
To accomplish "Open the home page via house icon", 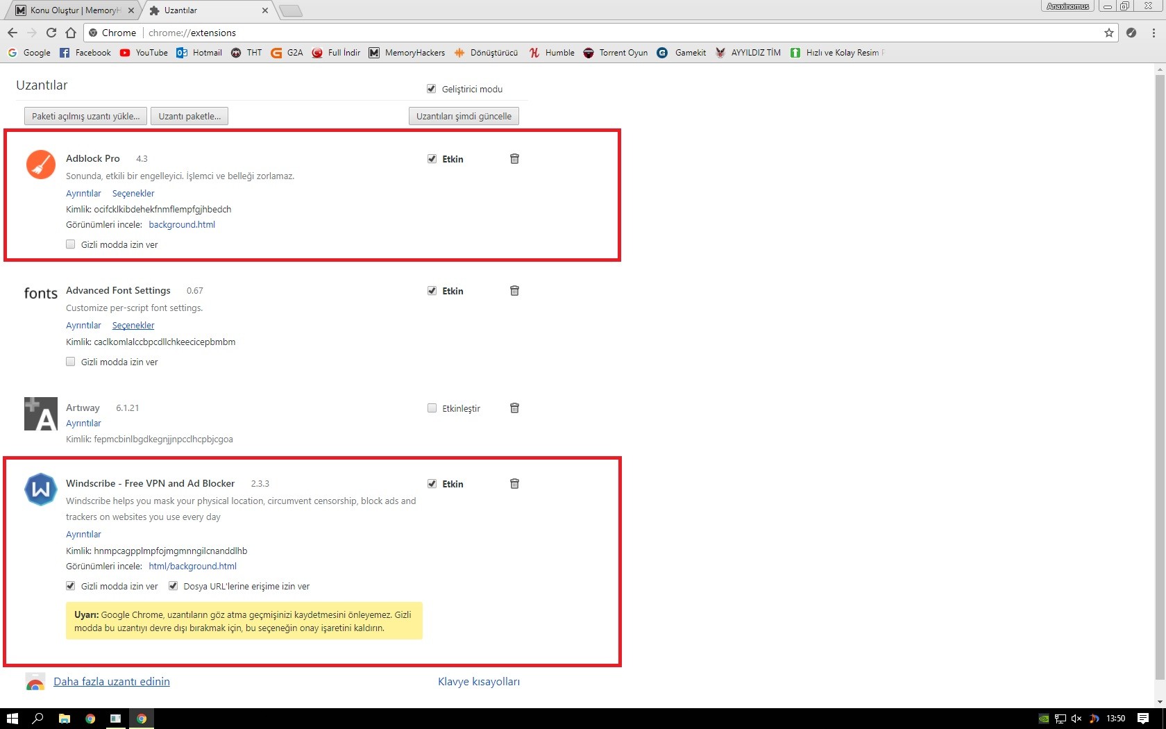I will [x=71, y=33].
